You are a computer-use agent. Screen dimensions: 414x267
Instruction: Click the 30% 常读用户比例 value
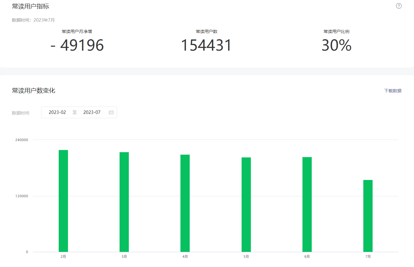(336, 45)
